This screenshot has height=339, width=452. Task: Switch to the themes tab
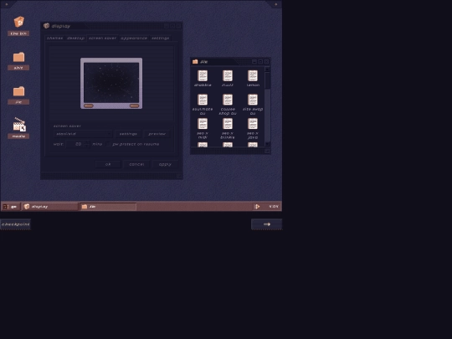point(54,38)
